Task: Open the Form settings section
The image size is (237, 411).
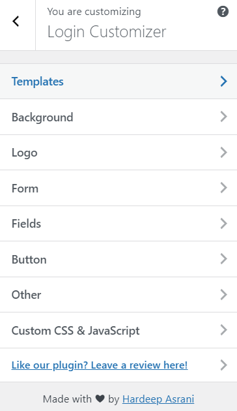Action: tap(118, 188)
